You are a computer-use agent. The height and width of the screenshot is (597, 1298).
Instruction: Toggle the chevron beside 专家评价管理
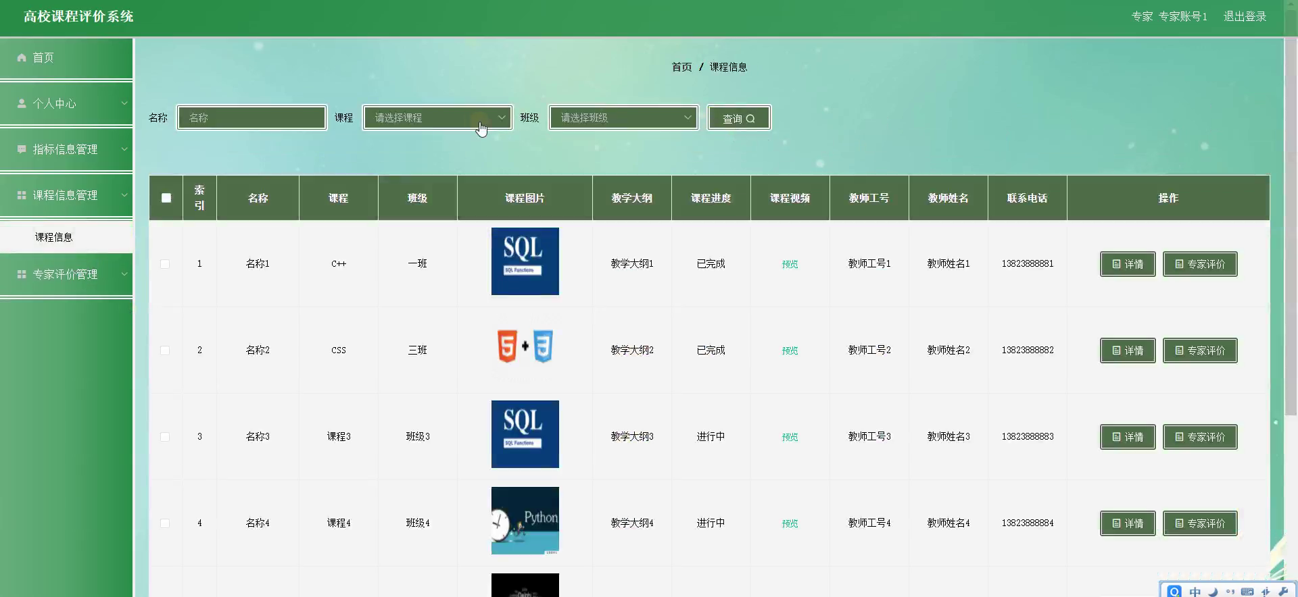tap(124, 274)
